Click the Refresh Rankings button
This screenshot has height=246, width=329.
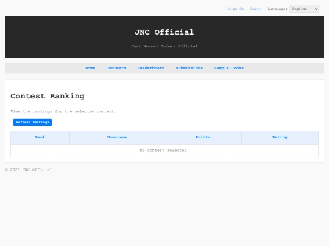pyautogui.click(x=32, y=122)
